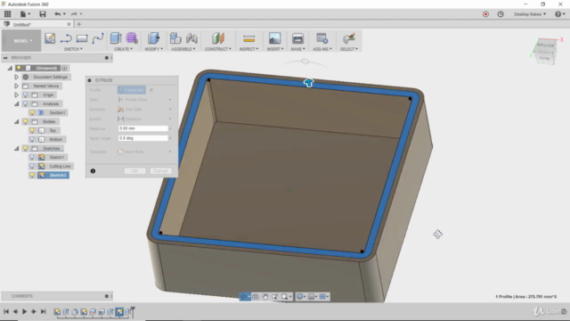The height and width of the screenshot is (321, 570).
Task: Collapse the Sketches folder node
Action: [x=16, y=149]
